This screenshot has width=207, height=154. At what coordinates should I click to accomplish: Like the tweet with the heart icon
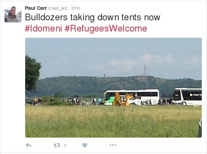(85, 145)
